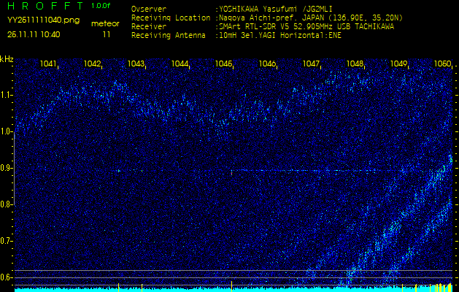Click the 1049 time axis label
This screenshot has height=292, width=459.
(398, 64)
